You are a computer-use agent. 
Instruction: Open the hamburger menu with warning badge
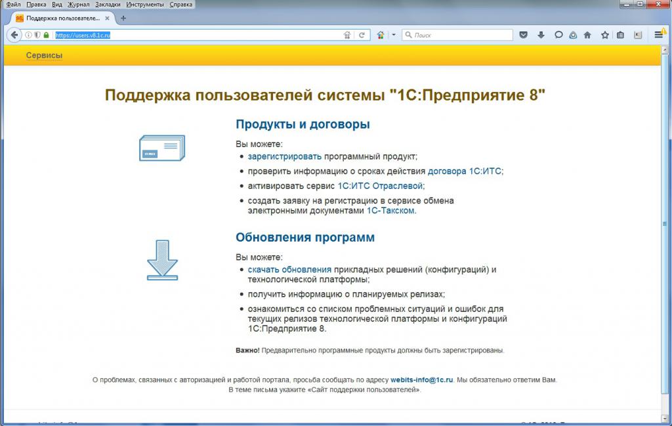660,34
